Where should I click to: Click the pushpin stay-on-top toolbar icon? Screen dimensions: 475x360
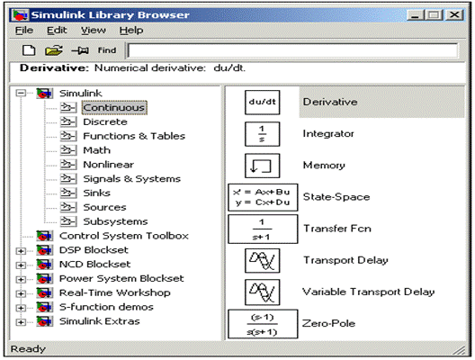coord(80,50)
